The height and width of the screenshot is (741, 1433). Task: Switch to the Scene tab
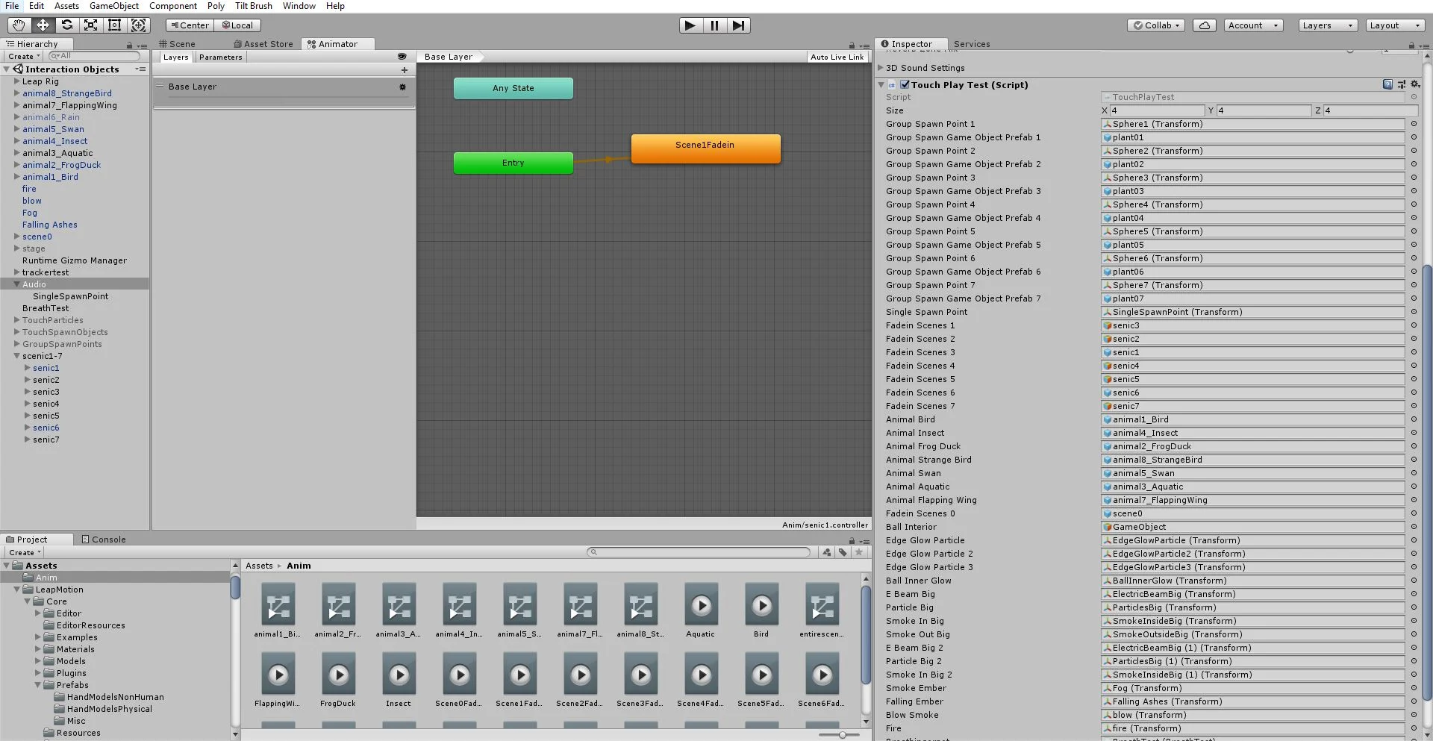pyautogui.click(x=178, y=44)
